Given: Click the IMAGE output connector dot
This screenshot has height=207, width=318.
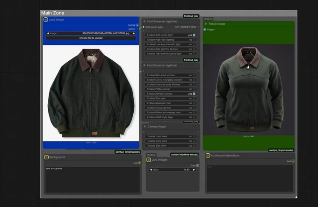Looking at the screenshot, I should click(137, 25).
